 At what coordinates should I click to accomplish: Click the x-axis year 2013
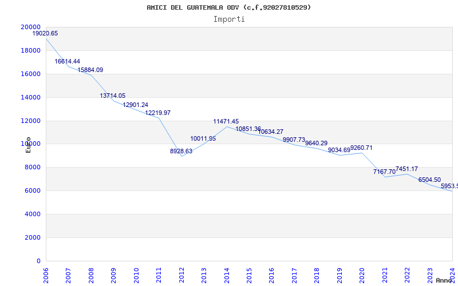204,275
